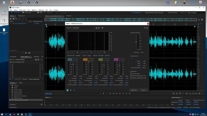This screenshot has height=116, width=207.
Task: Bypass the green band
Action: [x=107, y=60]
